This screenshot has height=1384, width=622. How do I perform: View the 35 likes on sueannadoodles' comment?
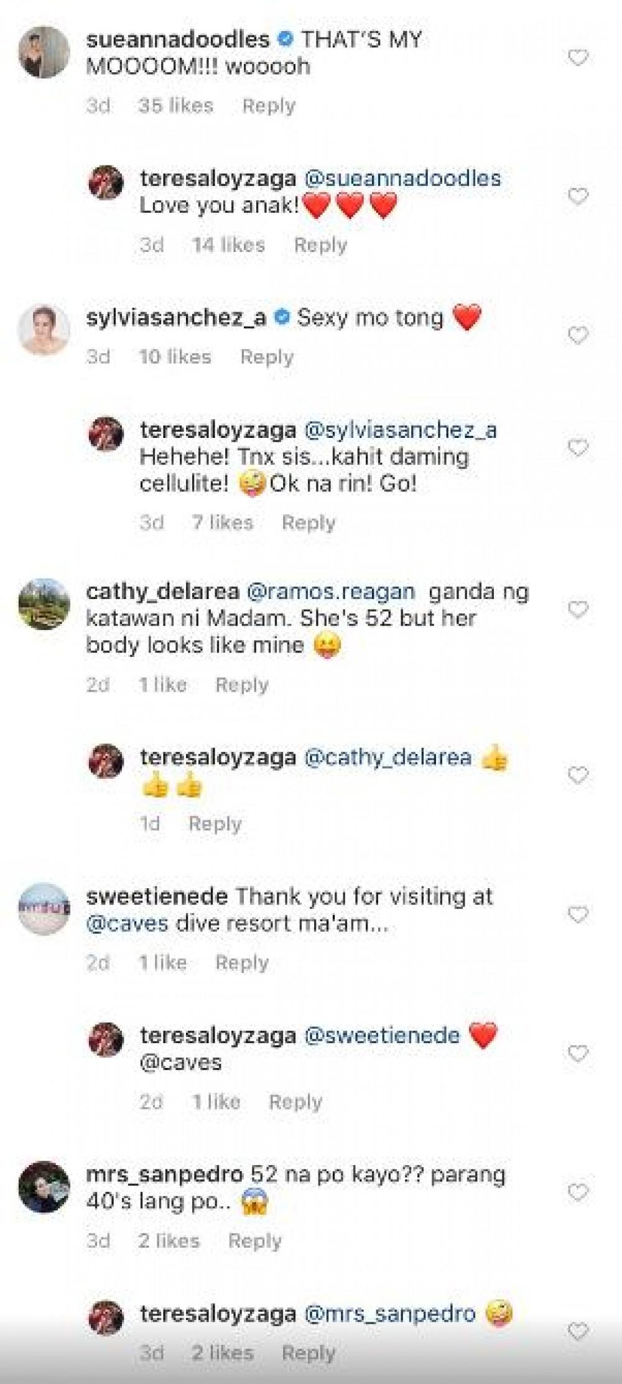coord(176,106)
